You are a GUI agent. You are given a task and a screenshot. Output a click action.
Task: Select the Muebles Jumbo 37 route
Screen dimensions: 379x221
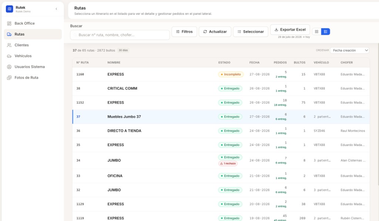tap(221, 117)
